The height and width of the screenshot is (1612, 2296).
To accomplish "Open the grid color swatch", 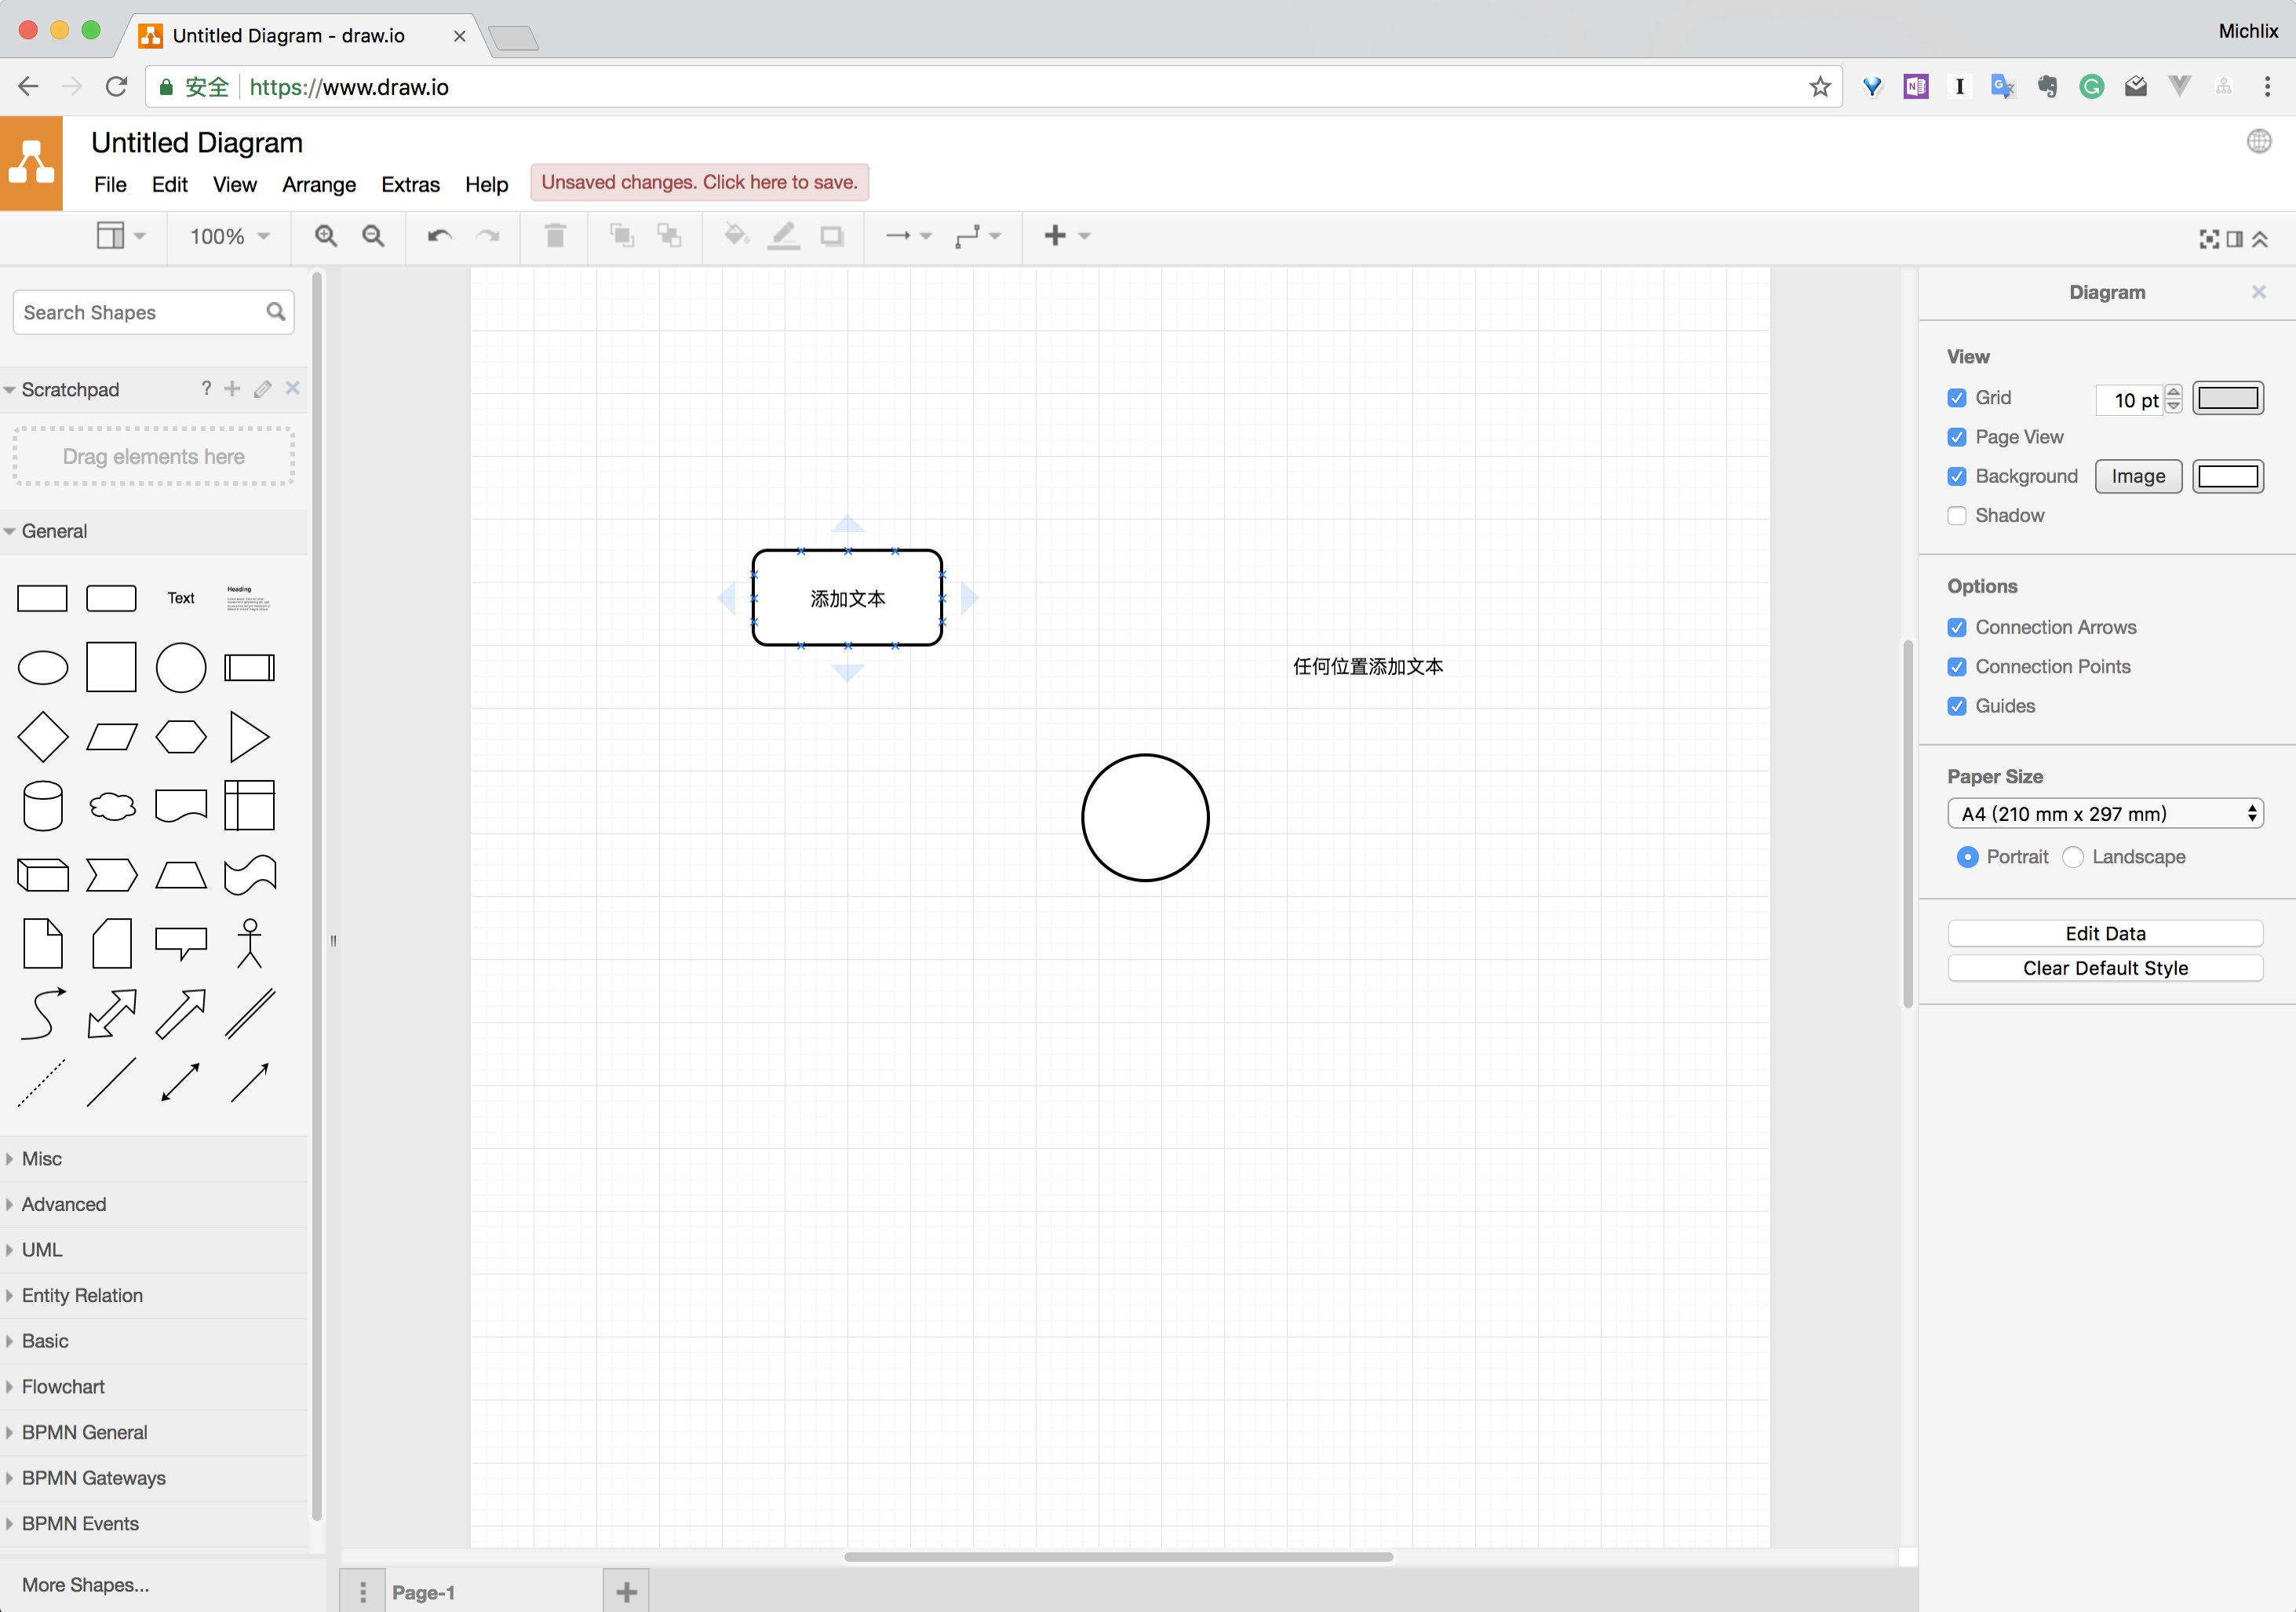I will tap(2227, 398).
